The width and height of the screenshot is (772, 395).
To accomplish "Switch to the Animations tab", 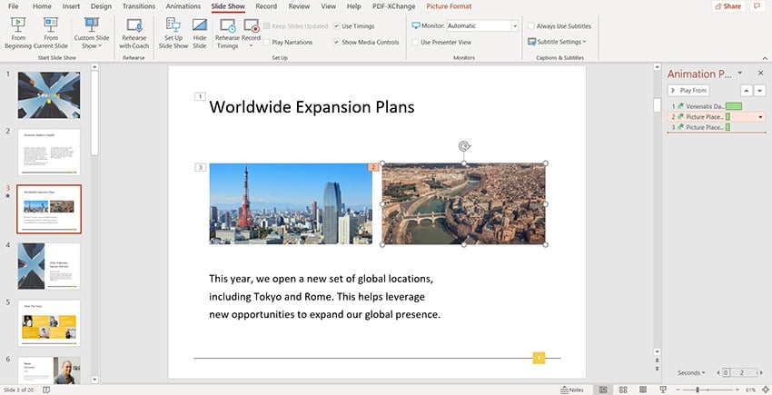I will 183,6.
